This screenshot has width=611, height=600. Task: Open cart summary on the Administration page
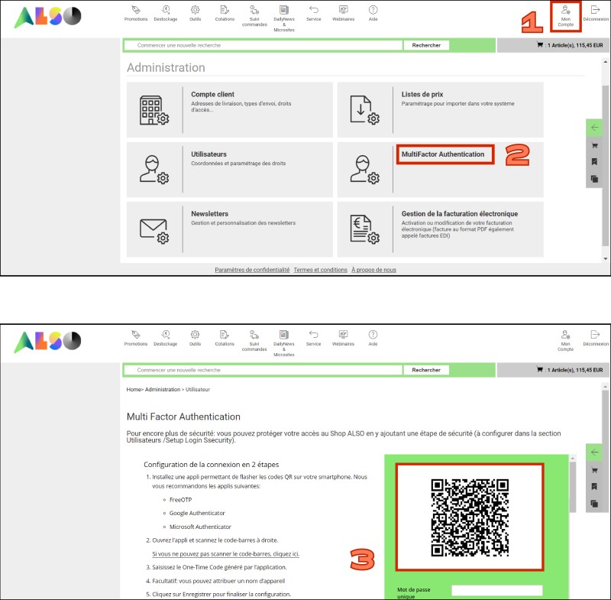(570, 45)
